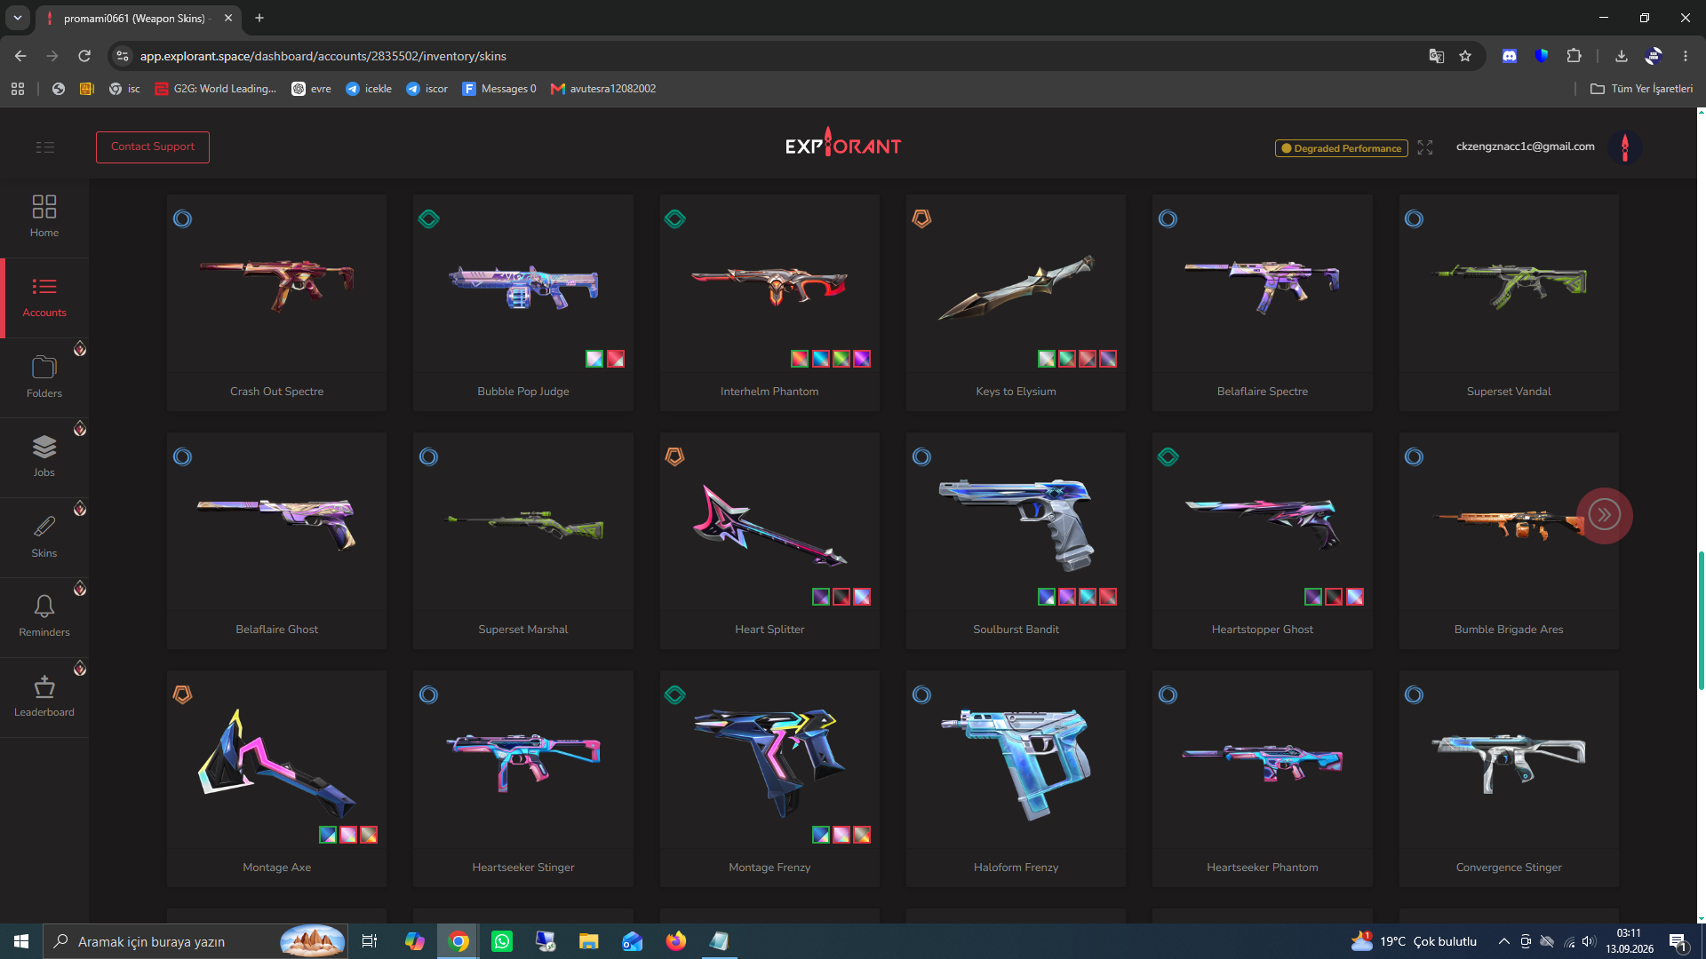This screenshot has width=1706, height=959.
Task: Click the Heartseeker Phantom label
Action: coord(1262,868)
